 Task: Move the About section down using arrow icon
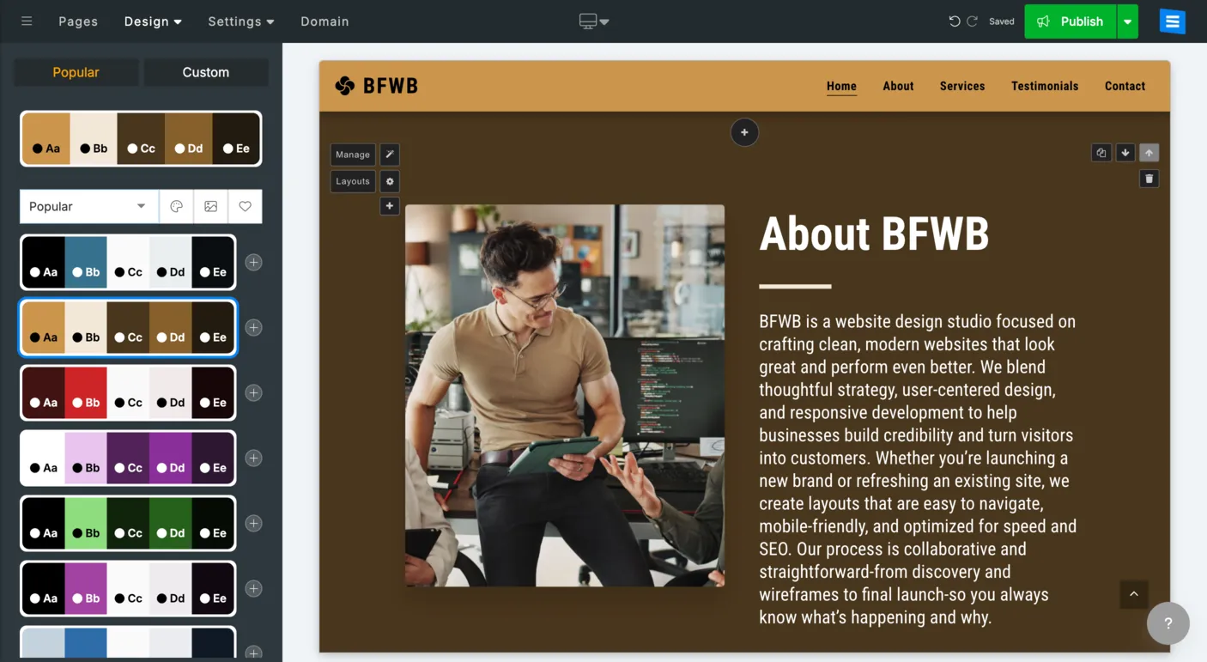(x=1125, y=152)
